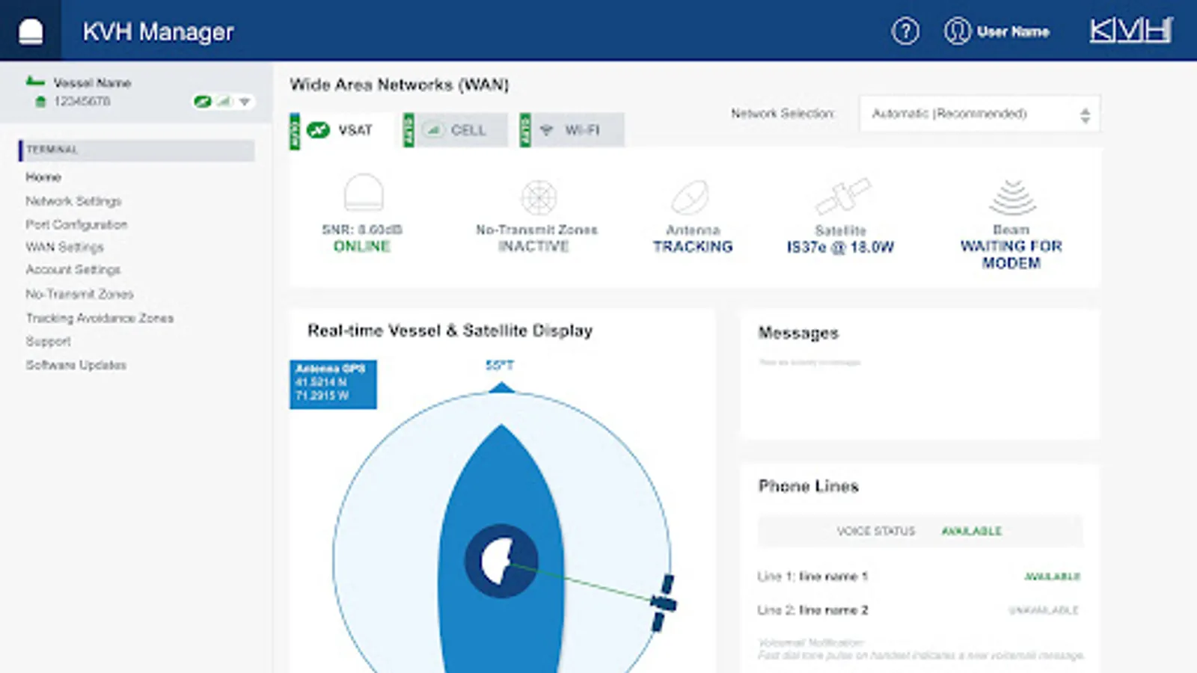Click the green VSAT status icon in the vessel selector
The image size is (1197, 673).
(202, 102)
